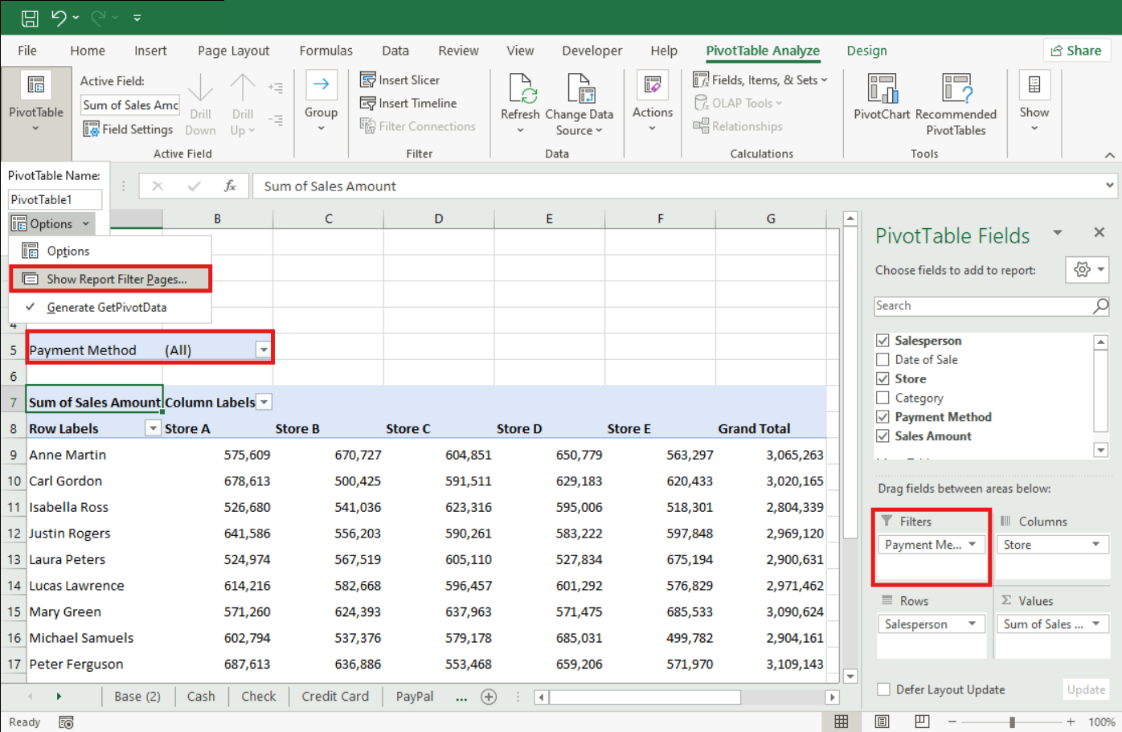Click the Save icon in title bar
The width and height of the screenshot is (1122, 732).
click(x=30, y=18)
